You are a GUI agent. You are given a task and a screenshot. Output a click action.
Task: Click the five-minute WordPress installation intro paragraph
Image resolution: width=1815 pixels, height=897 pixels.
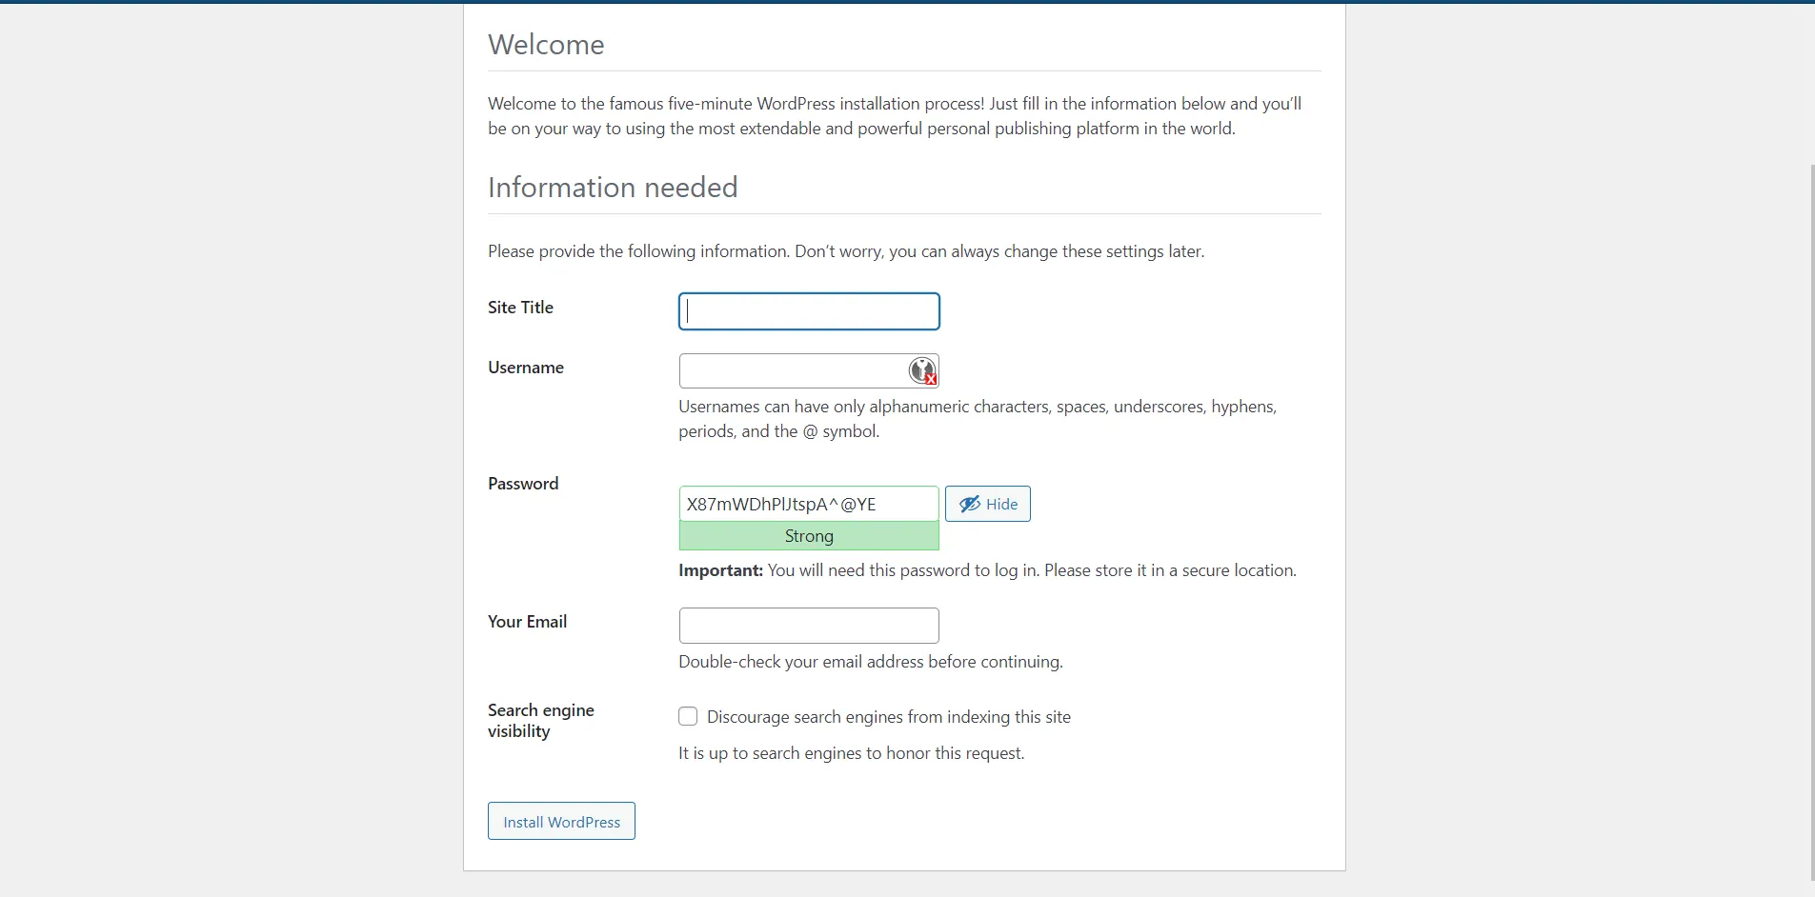click(x=895, y=116)
